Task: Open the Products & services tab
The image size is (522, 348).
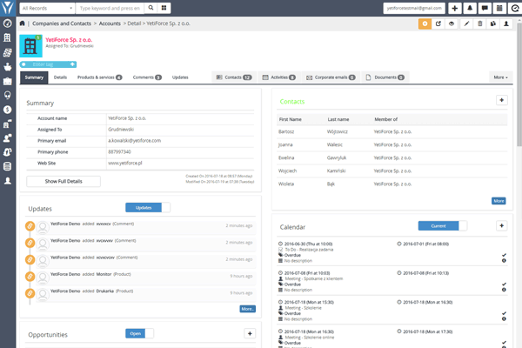Action: [99, 77]
